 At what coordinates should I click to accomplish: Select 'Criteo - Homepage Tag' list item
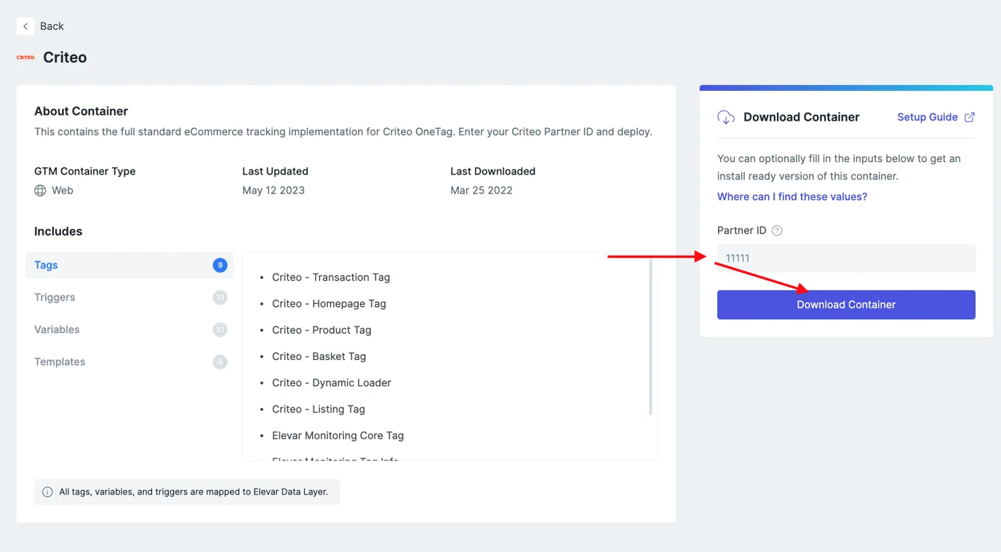[x=329, y=303]
